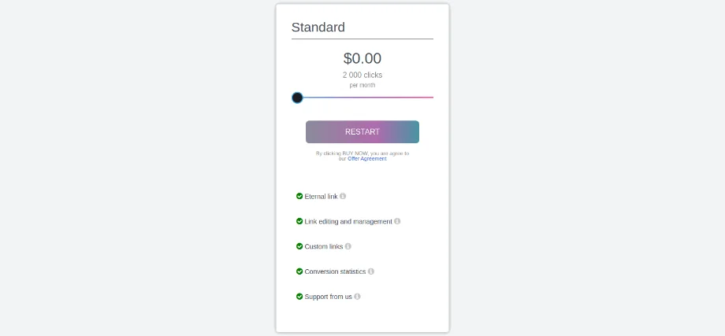Viewport: 725px width, 336px height.
Task: Click the Conversion statistics feature text
Action: click(335, 272)
